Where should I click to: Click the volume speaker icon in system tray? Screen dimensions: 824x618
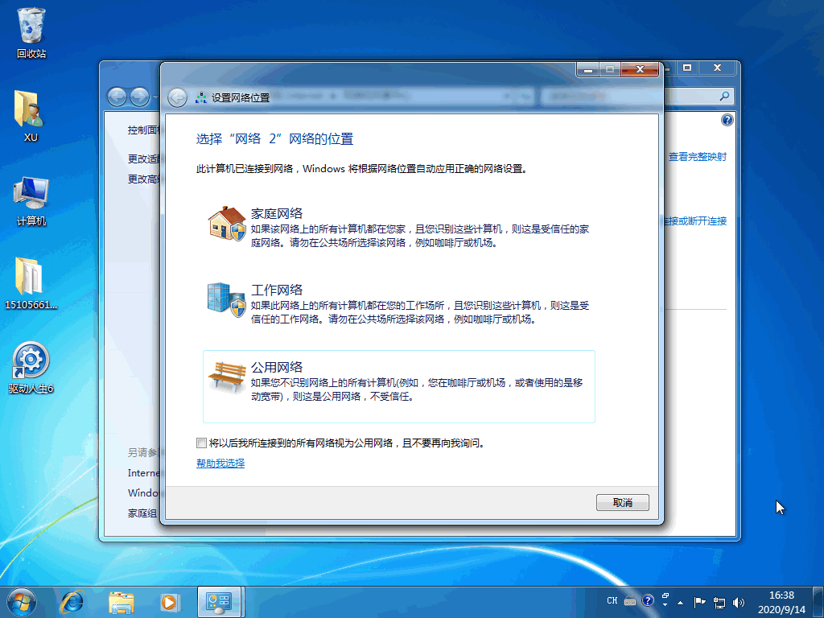pyautogui.click(x=740, y=601)
